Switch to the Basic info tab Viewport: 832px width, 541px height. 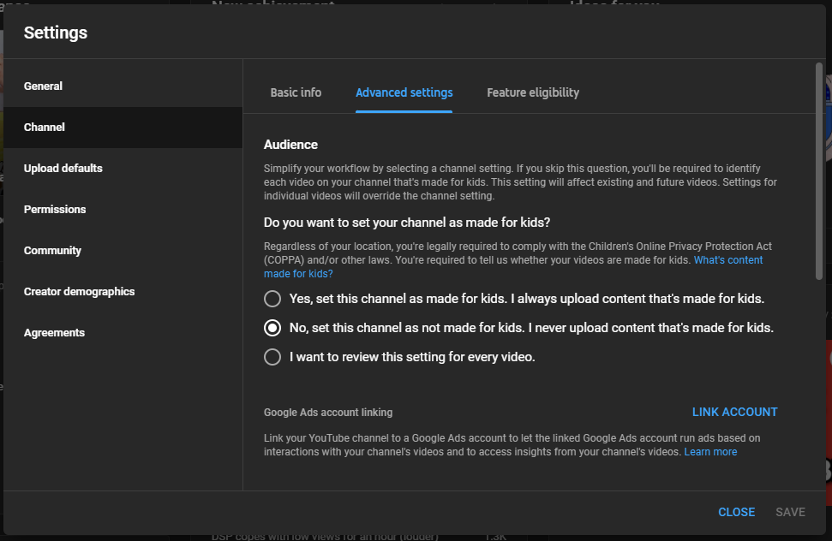pos(296,92)
